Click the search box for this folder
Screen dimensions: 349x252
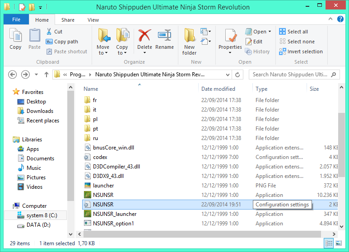[294, 75]
